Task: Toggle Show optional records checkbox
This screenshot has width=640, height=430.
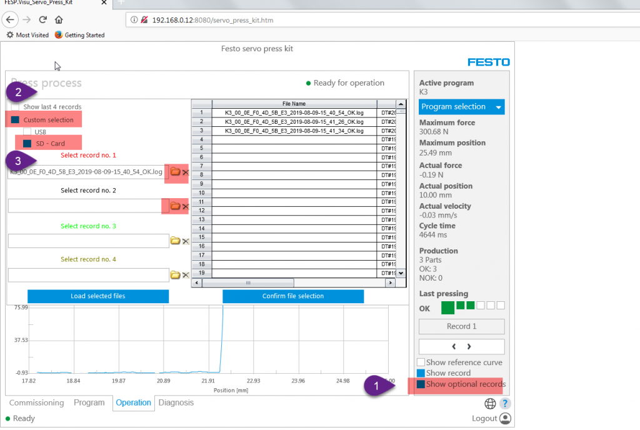Action: pyautogui.click(x=421, y=384)
